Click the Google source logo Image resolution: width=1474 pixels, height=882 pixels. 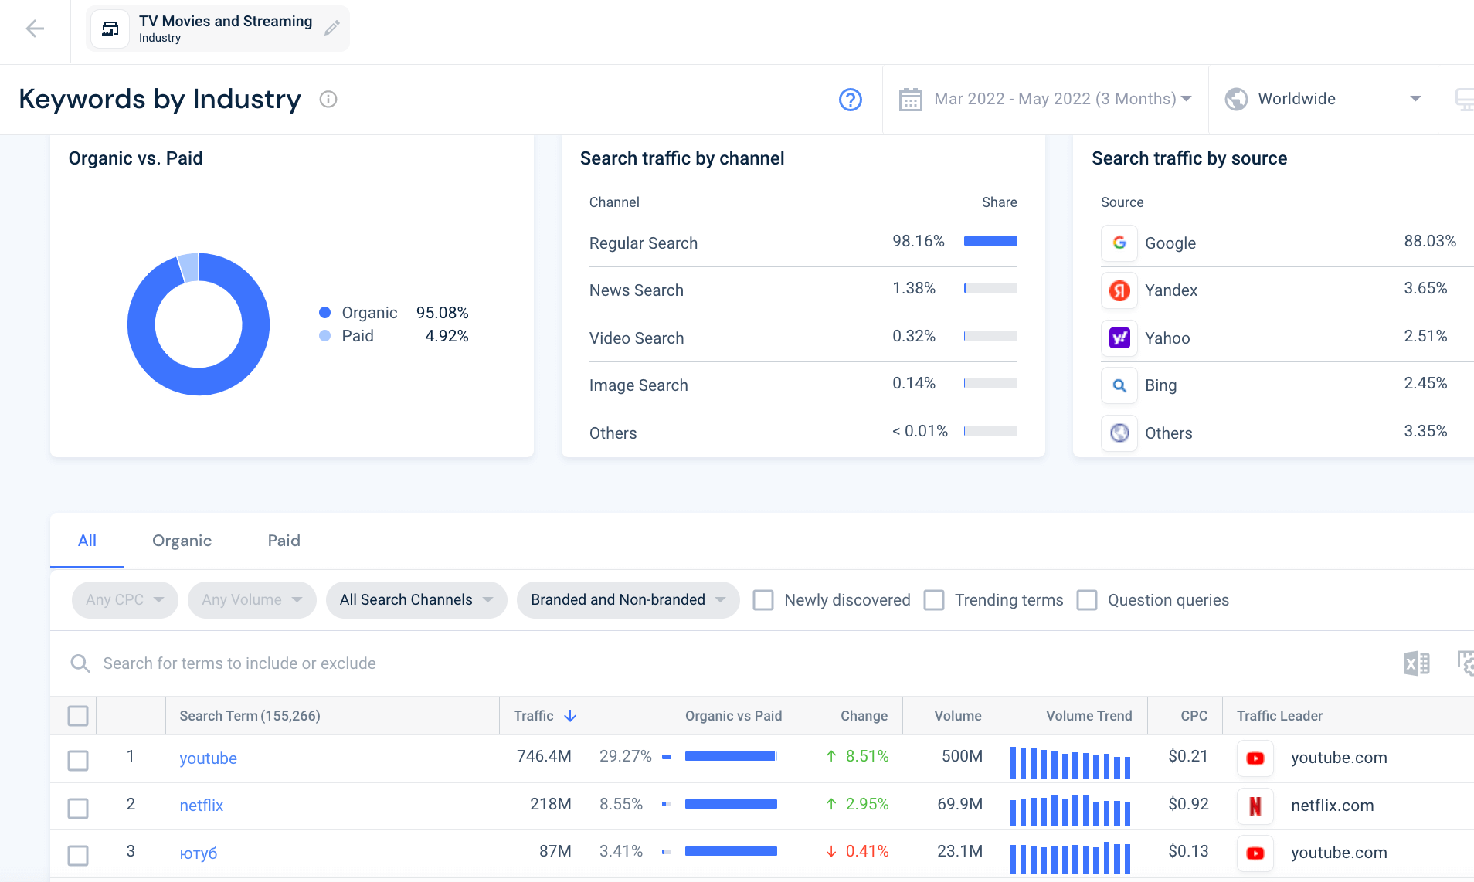pos(1119,243)
